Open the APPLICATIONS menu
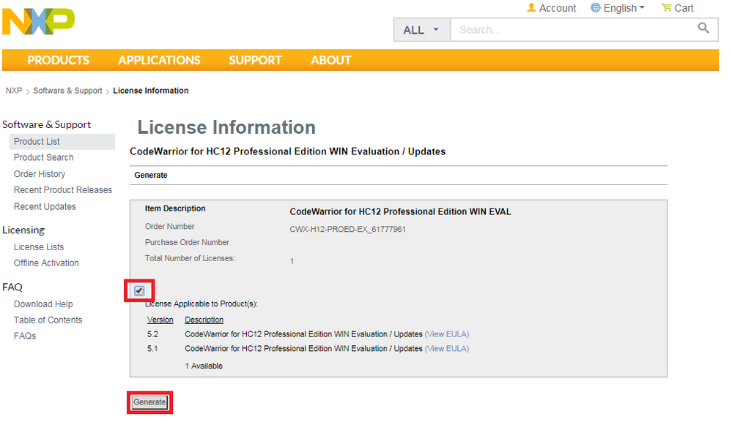The height and width of the screenshot is (433, 732). (x=159, y=60)
